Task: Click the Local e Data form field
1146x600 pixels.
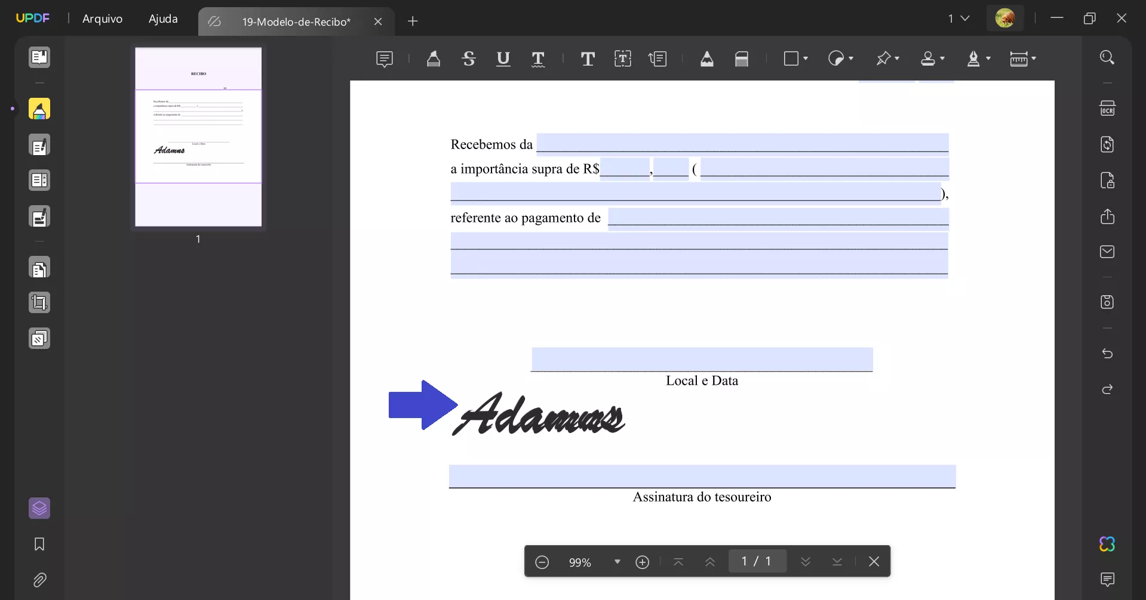Action: [702, 359]
